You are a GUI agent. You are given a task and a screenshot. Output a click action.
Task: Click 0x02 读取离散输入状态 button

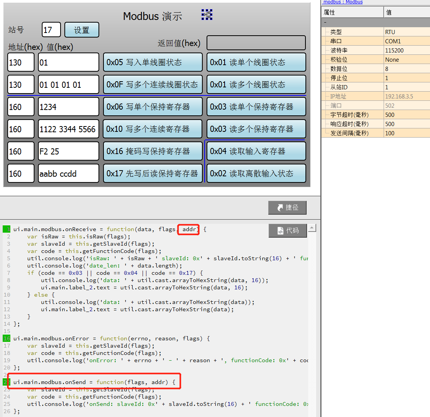256,173
